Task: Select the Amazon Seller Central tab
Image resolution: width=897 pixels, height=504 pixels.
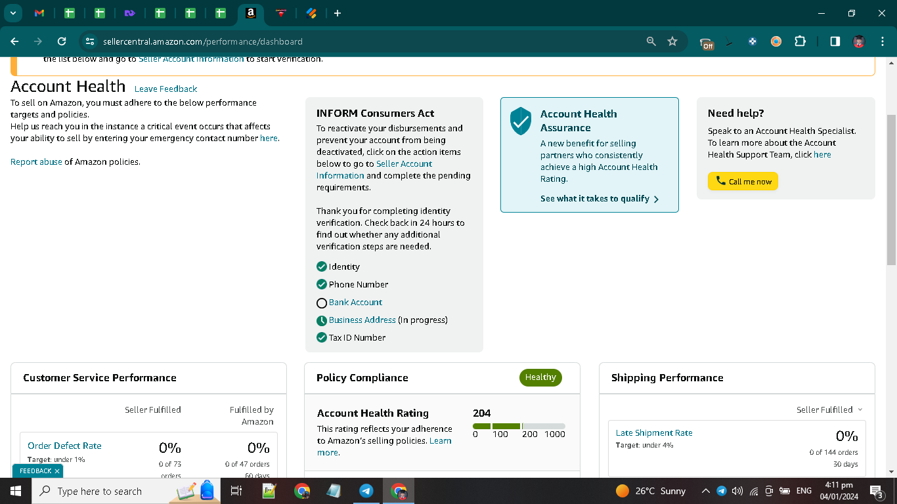Action: [250, 13]
